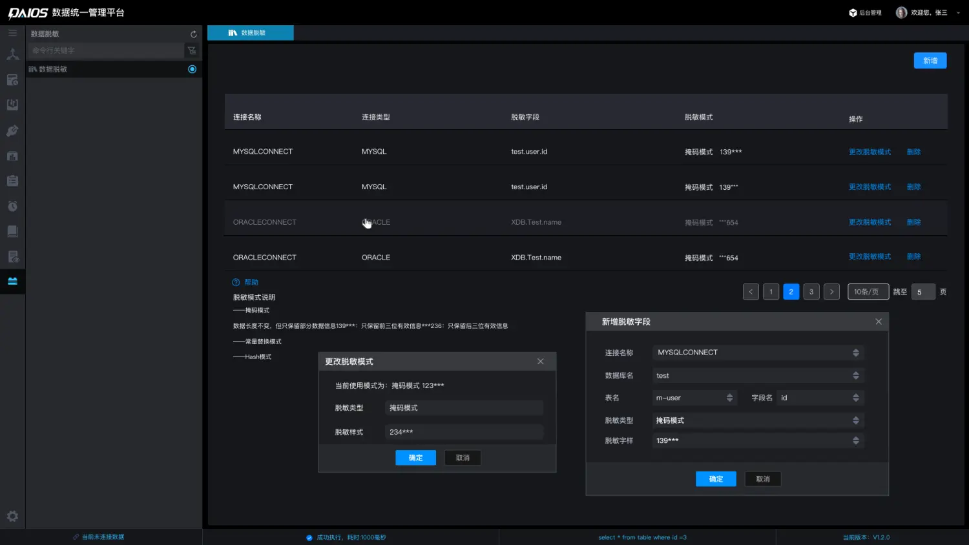The height and width of the screenshot is (545, 969).
Task: Select the 数据脱敏 item in the left tree
Action: click(113, 69)
